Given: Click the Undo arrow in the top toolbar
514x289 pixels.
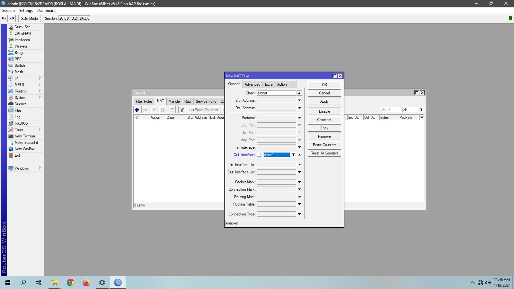Looking at the screenshot, I should tap(4, 18).
